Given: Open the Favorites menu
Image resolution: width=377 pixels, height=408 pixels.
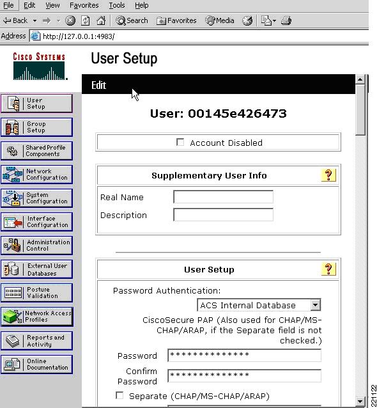Looking at the screenshot, I should click(84, 5).
